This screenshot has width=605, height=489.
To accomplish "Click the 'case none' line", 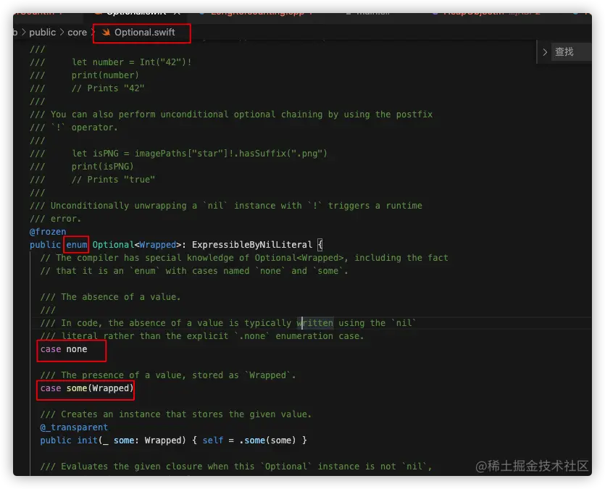I will click(x=64, y=349).
